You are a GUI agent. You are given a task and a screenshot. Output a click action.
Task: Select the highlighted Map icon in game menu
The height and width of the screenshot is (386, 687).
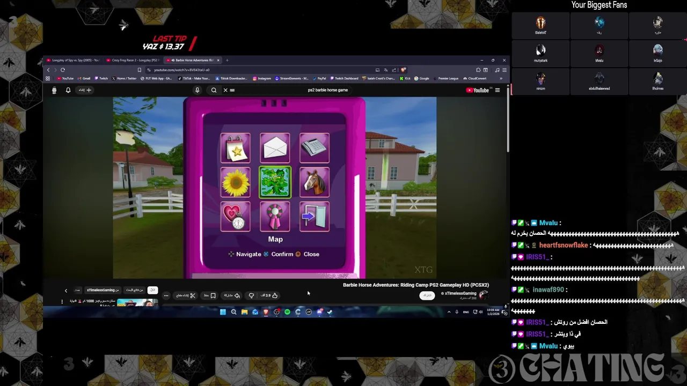275,182
